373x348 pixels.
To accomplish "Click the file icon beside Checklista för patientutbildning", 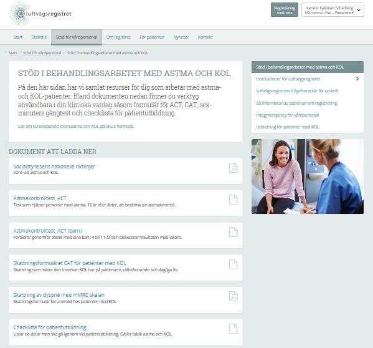I will (x=233, y=329).
